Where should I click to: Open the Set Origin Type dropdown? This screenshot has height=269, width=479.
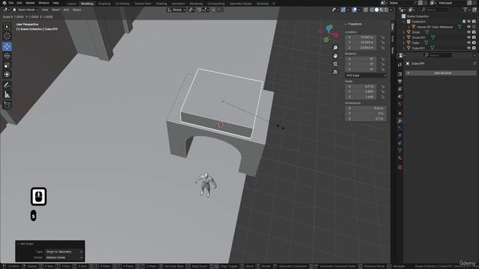[64, 252]
